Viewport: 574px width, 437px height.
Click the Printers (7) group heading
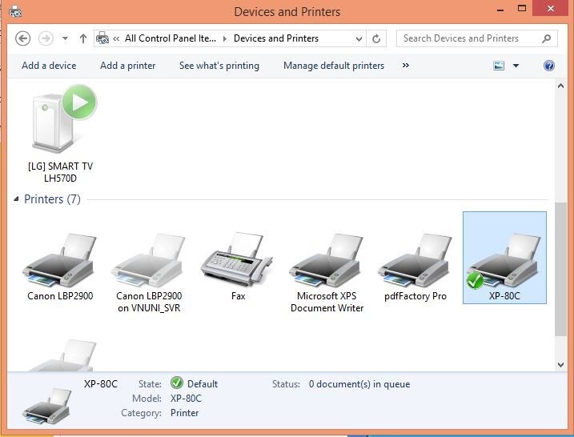[52, 199]
